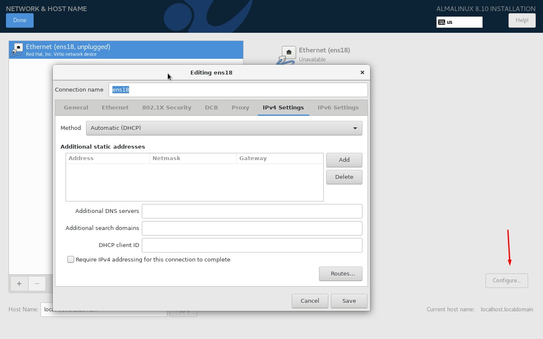Select the 802.1X Security tab

167,108
